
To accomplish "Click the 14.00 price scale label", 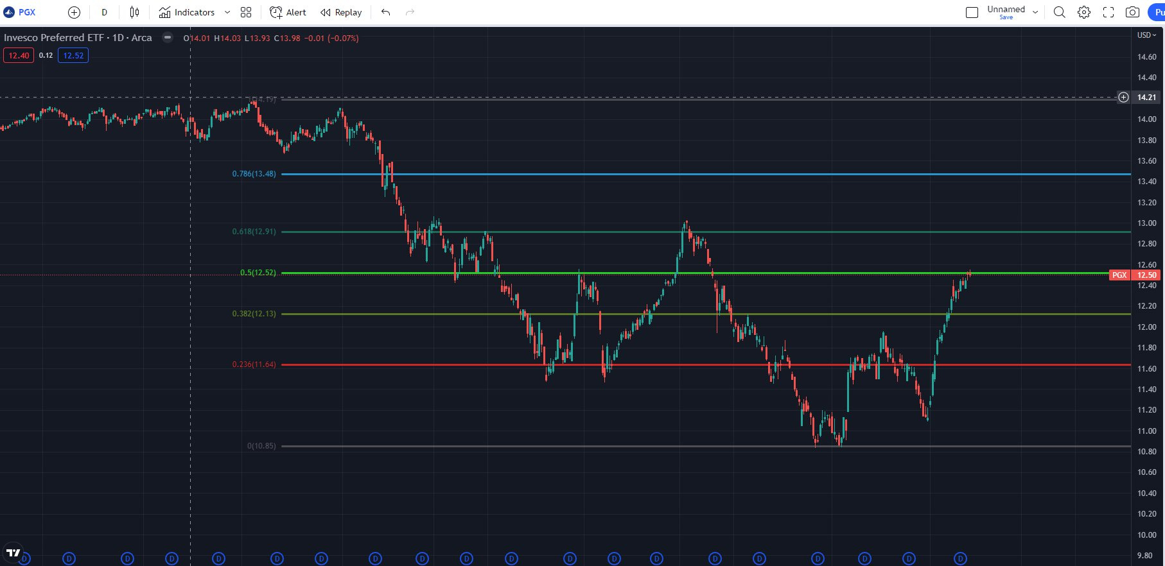I will pyautogui.click(x=1146, y=119).
